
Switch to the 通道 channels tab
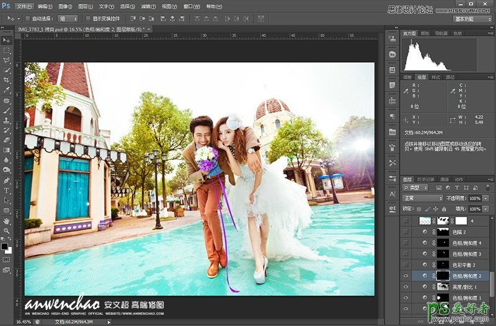pos(445,178)
